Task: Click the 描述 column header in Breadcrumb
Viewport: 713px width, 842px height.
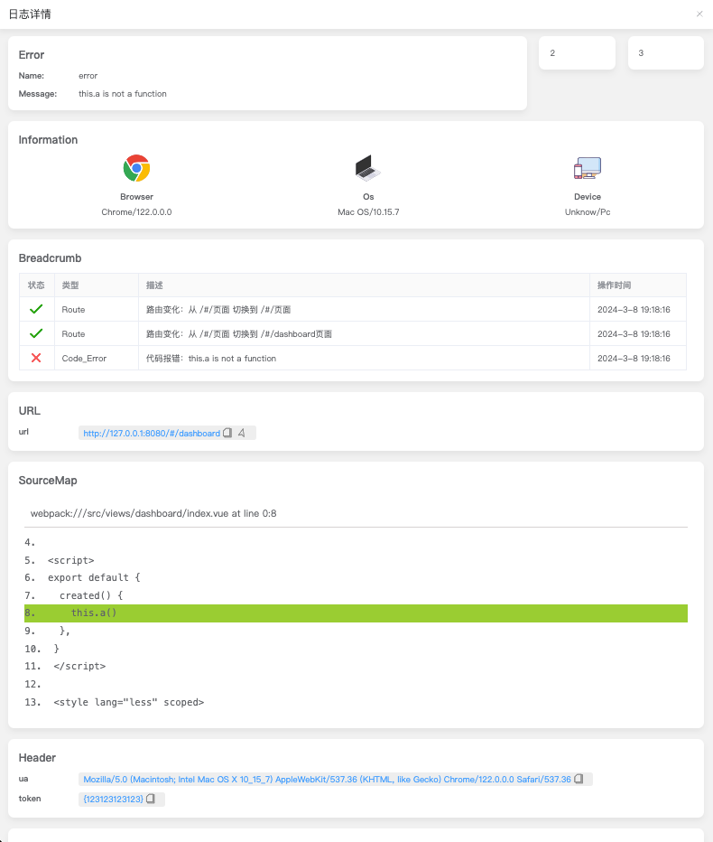Action: tap(154, 285)
